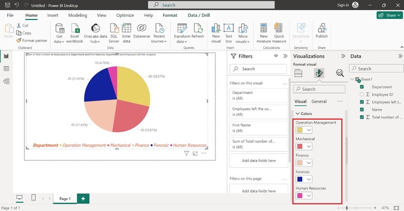Uncheck the Department field checkbox
The height and width of the screenshot is (211, 404).
pyautogui.click(x=362, y=87)
